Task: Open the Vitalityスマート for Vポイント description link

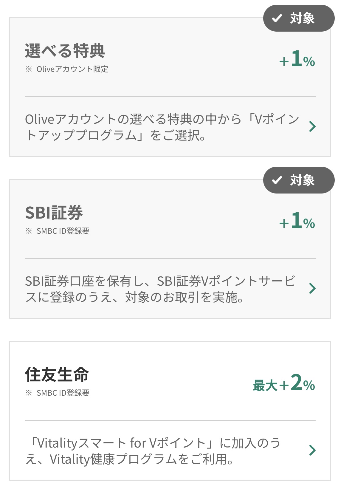Action: point(153,451)
